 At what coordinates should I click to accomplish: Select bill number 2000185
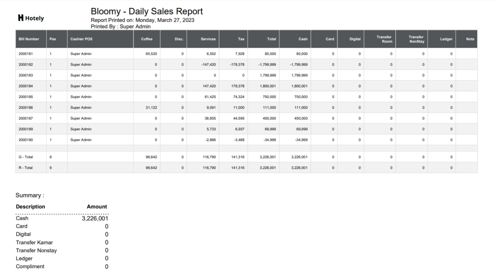pyautogui.click(x=26, y=97)
